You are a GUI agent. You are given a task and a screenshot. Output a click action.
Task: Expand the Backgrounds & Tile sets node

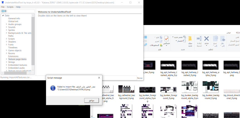pyautogui.click(x=7, y=33)
